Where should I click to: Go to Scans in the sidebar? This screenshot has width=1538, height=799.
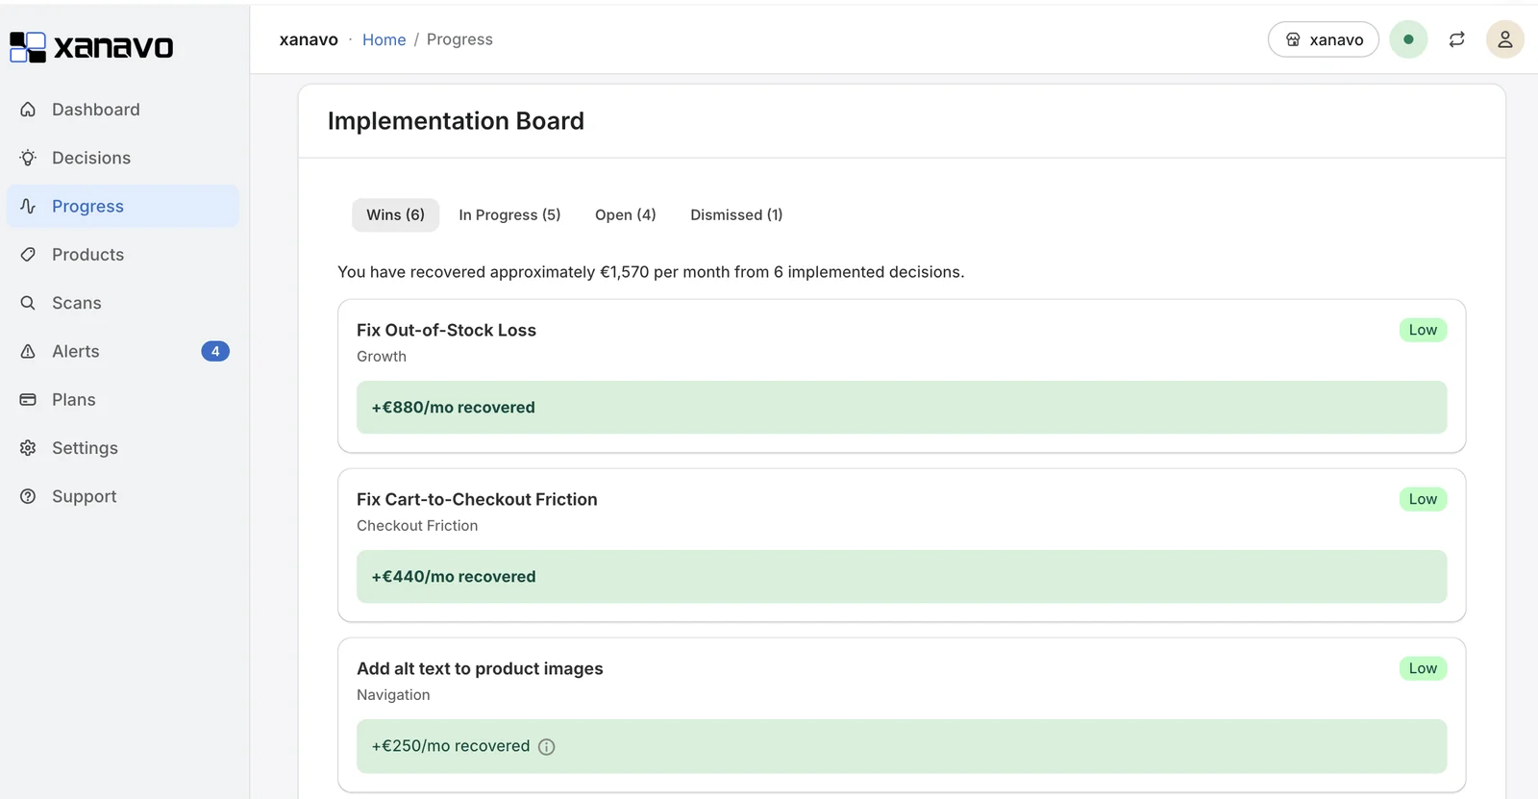[123, 303]
